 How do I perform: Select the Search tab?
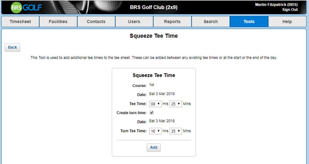pyautogui.click(x=211, y=21)
